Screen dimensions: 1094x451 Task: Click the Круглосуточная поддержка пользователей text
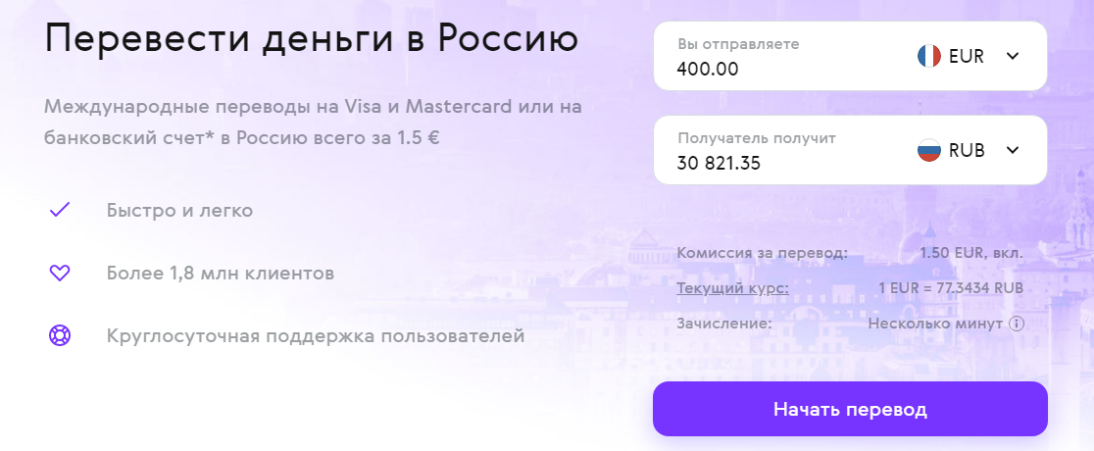click(316, 336)
